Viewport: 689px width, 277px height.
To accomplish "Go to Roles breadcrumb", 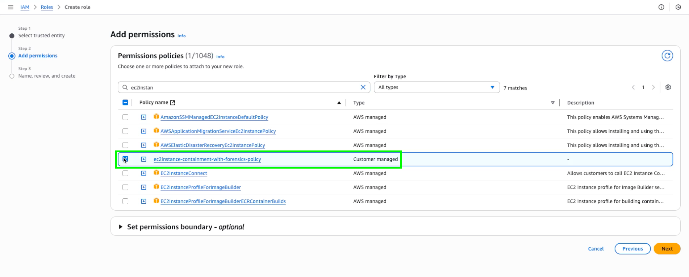I will pyautogui.click(x=47, y=7).
